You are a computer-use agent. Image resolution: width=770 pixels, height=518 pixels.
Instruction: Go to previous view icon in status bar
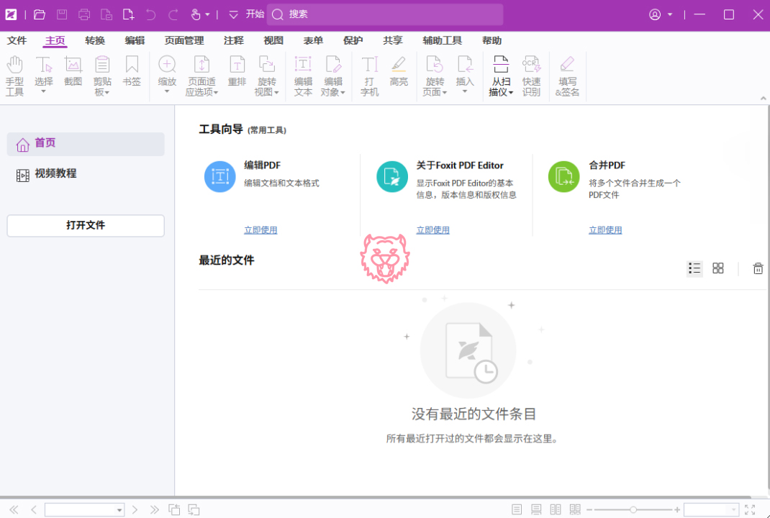(174, 509)
